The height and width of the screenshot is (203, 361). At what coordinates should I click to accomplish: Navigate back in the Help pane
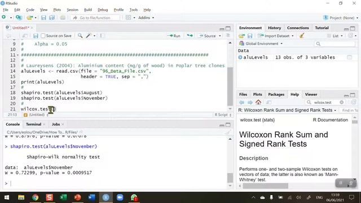click(x=241, y=103)
